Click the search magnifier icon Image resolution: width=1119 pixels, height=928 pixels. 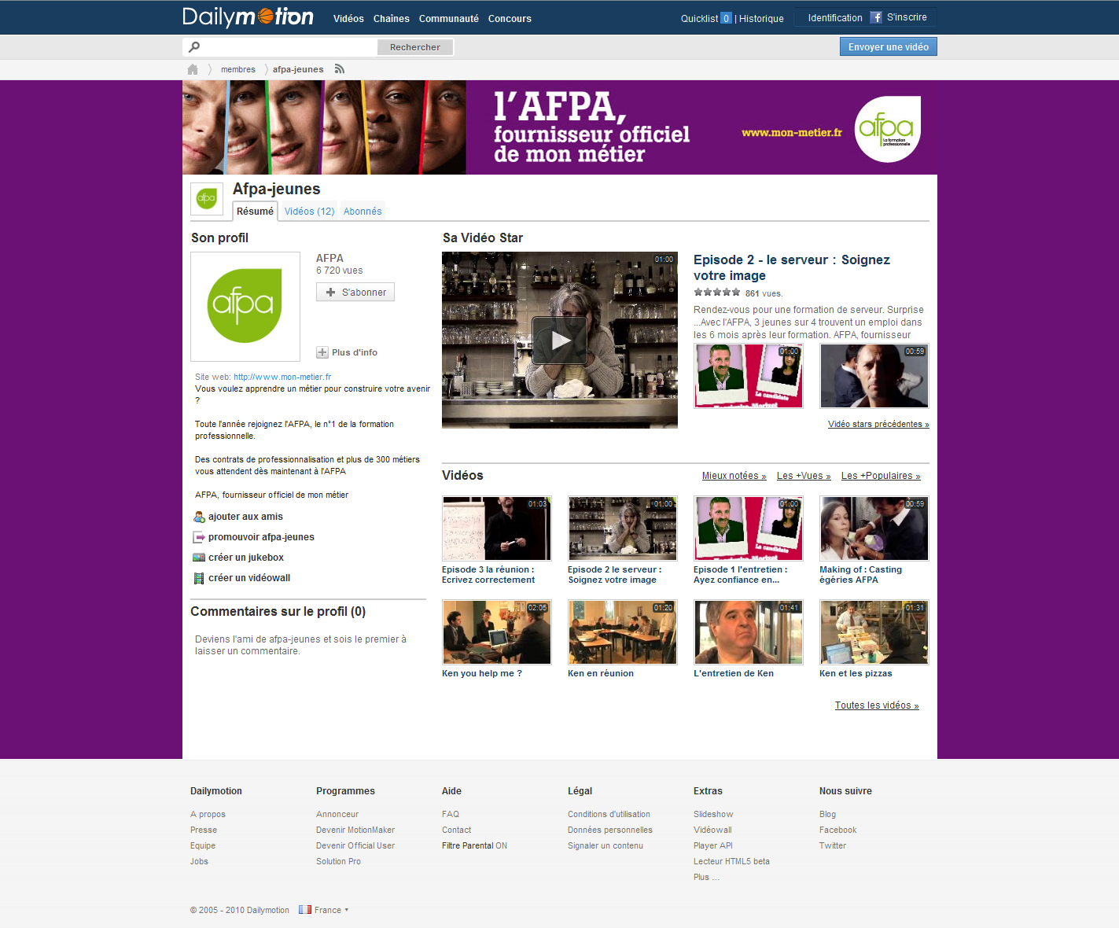pos(194,47)
